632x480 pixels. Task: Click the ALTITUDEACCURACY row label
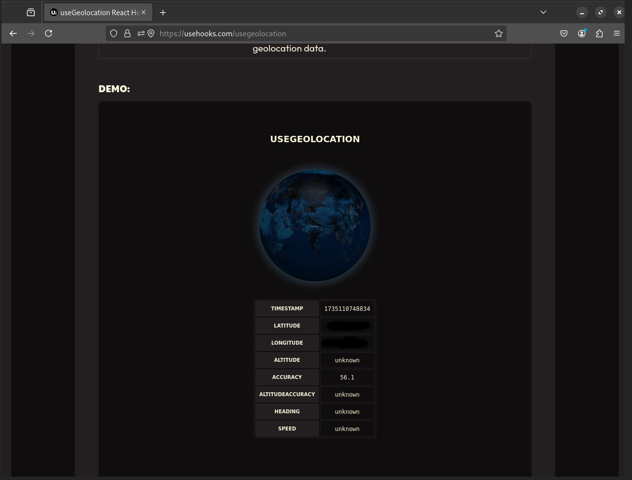point(287,394)
